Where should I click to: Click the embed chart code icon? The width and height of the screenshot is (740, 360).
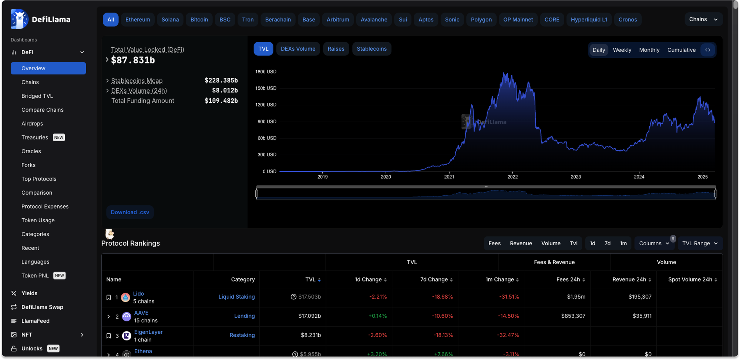707,50
